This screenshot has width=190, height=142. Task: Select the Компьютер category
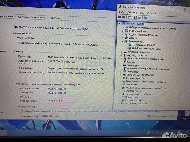132,72
